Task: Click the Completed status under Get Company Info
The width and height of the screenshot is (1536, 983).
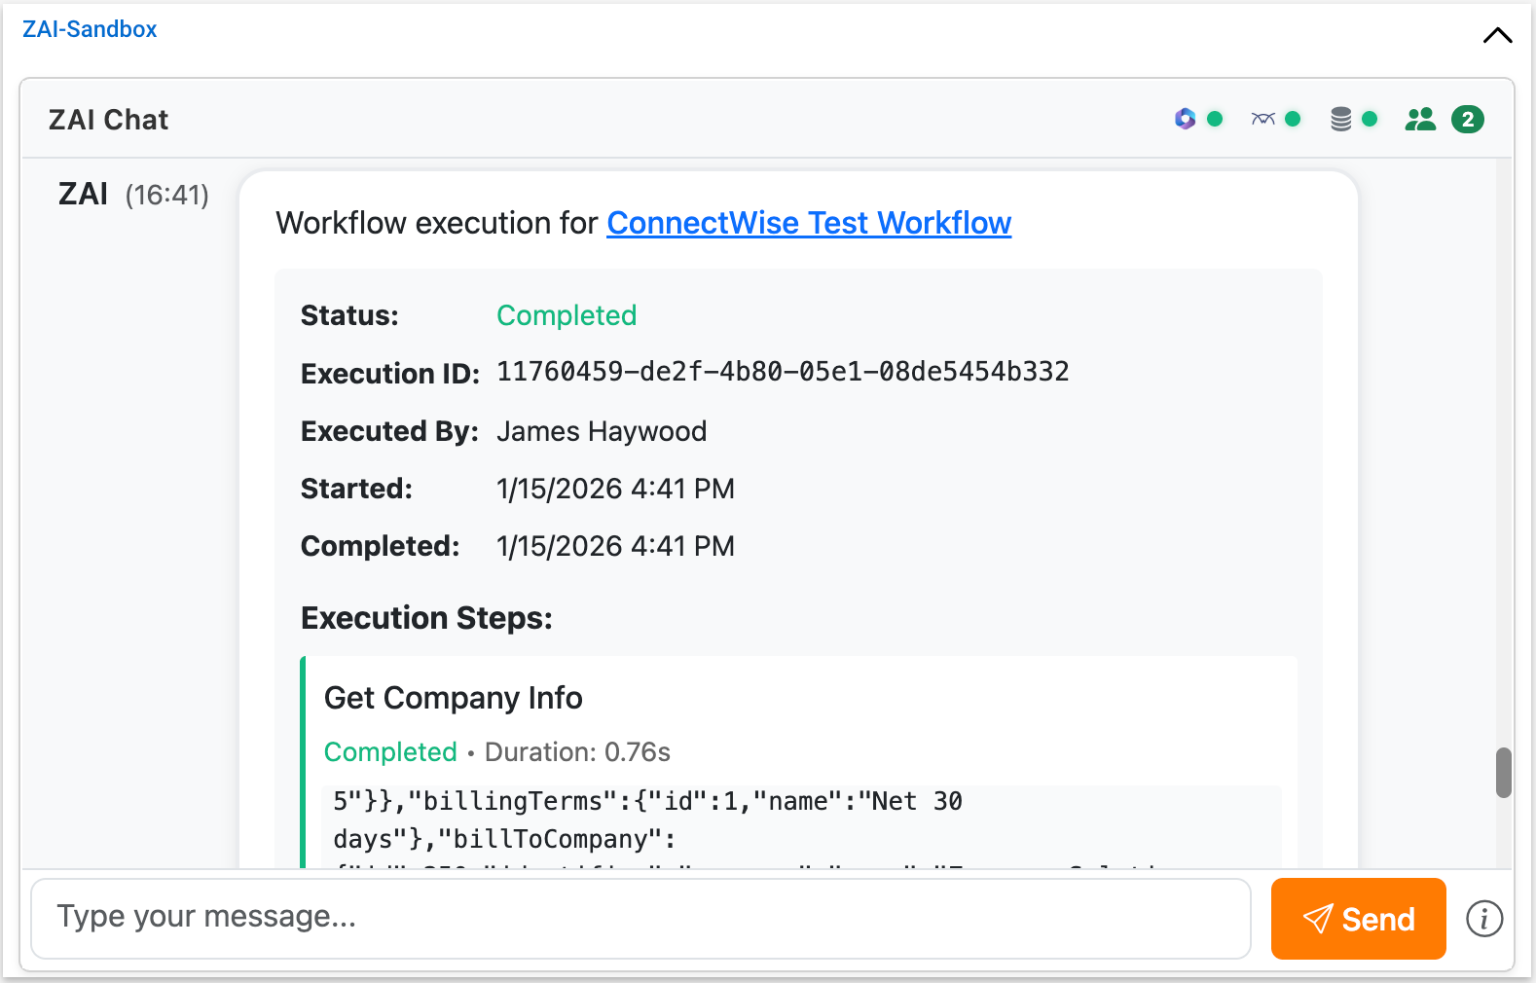Action: point(390,752)
